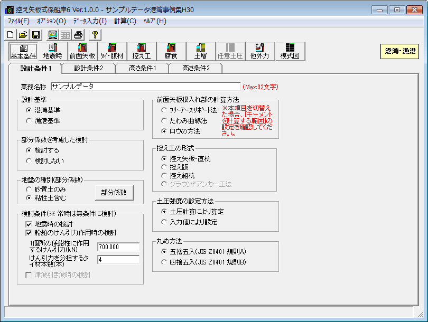Click the yellow 港湾・漁港 button
428x322 pixels.
[x=400, y=51]
